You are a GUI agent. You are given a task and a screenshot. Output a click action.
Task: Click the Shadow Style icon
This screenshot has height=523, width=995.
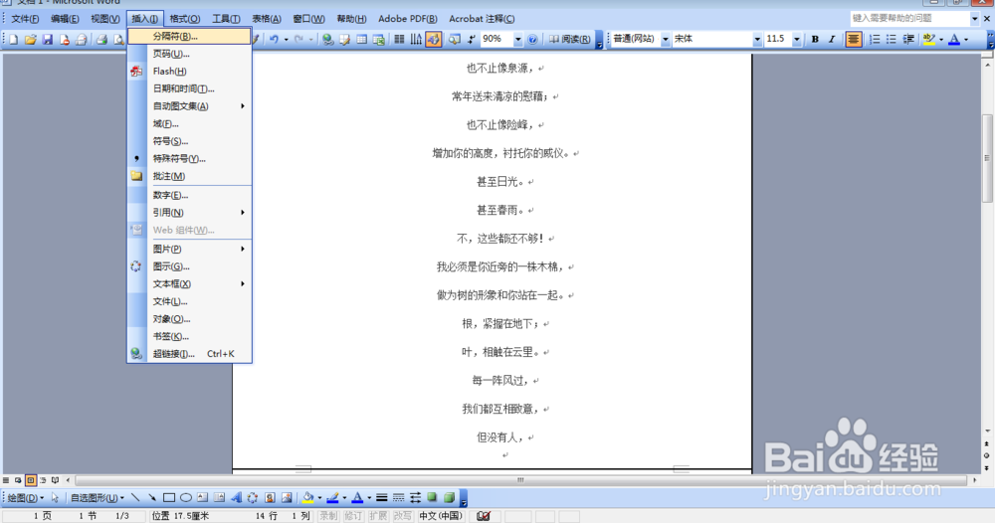pos(432,497)
